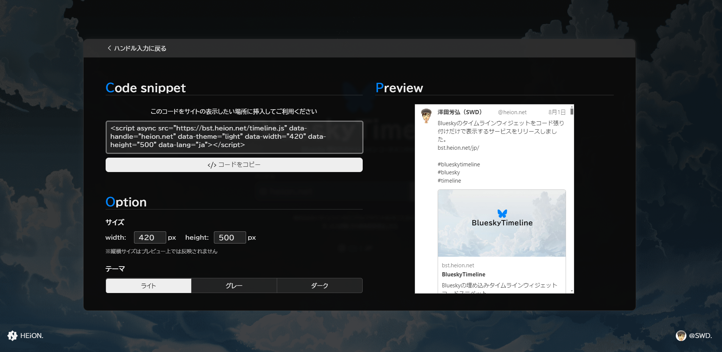Click 澤田芳弘's avatar in the preview post

tap(426, 115)
